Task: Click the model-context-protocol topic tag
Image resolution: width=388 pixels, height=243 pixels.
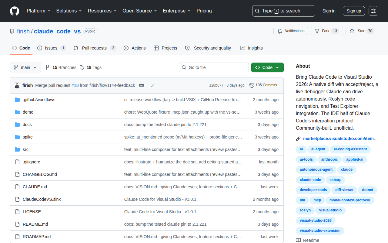Action: coord(350,200)
